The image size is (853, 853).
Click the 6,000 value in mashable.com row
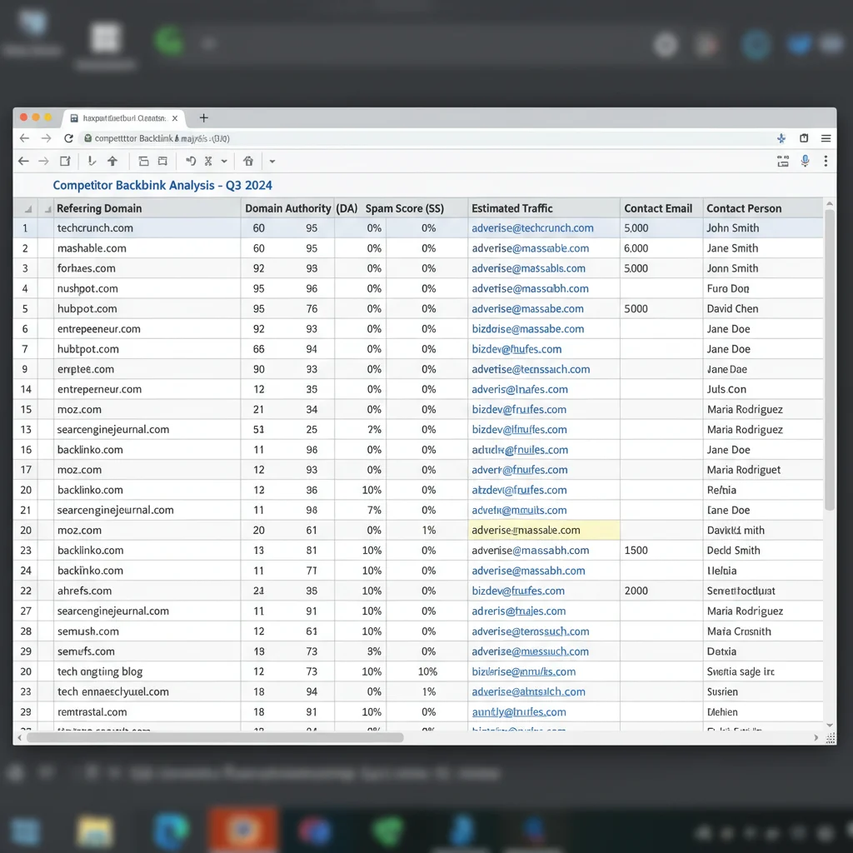coord(636,248)
